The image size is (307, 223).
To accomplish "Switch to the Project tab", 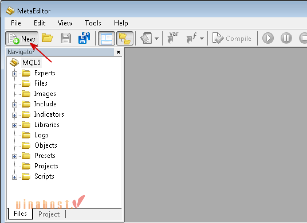I will coord(49,214).
